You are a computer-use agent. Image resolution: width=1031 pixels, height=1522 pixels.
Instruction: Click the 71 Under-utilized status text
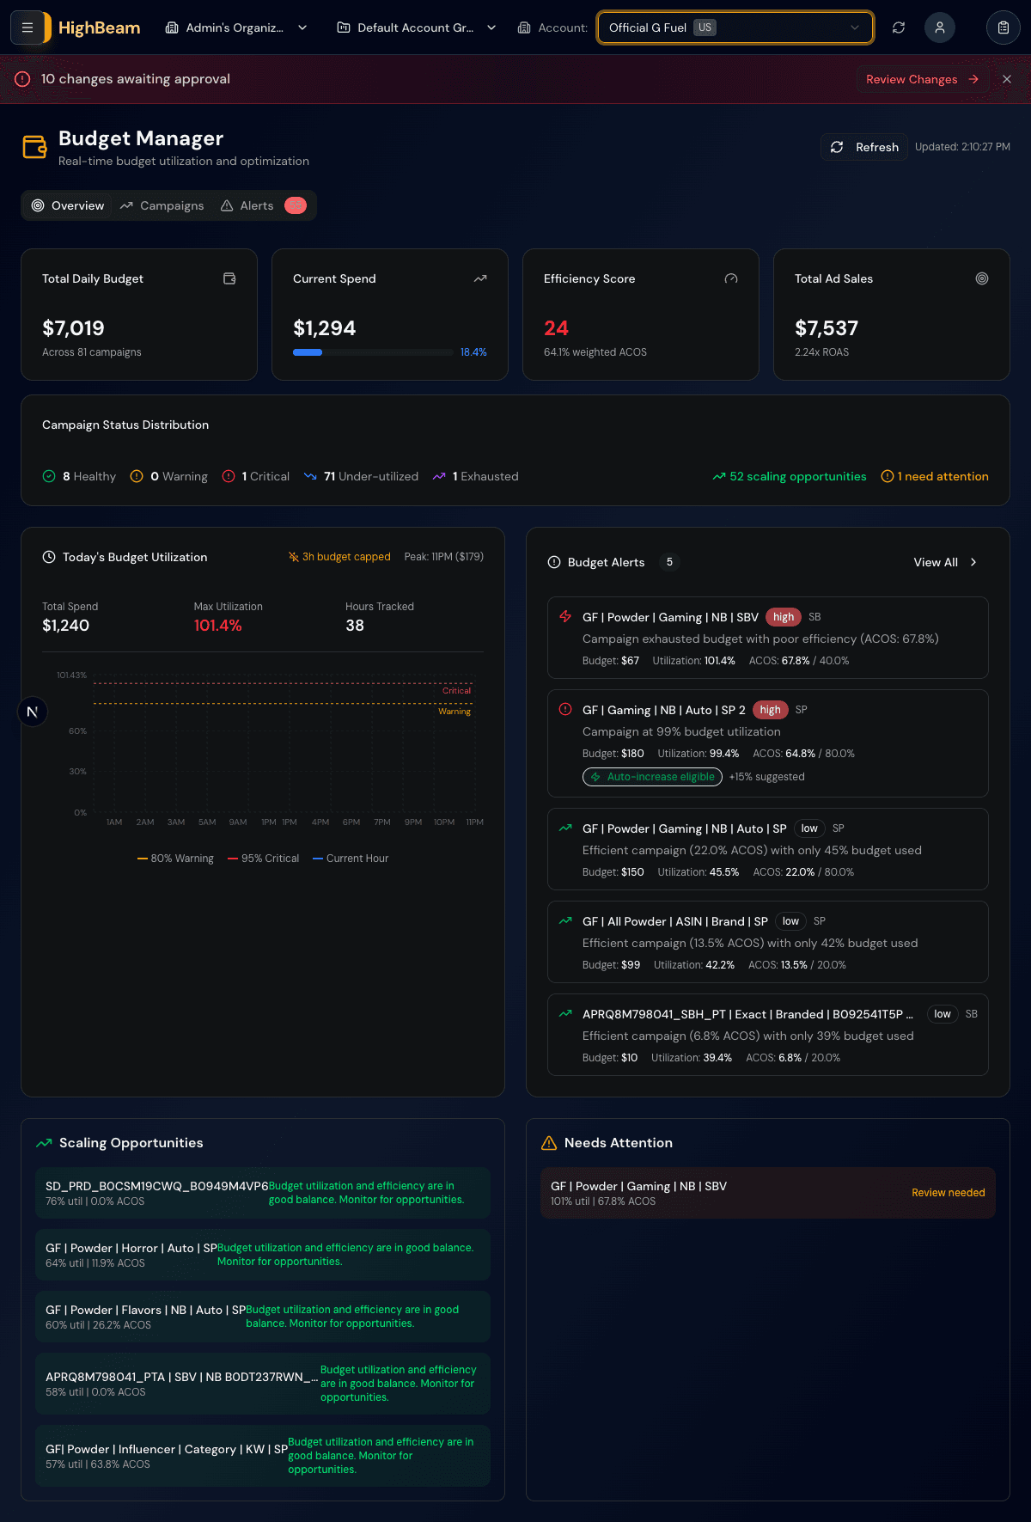click(x=371, y=476)
